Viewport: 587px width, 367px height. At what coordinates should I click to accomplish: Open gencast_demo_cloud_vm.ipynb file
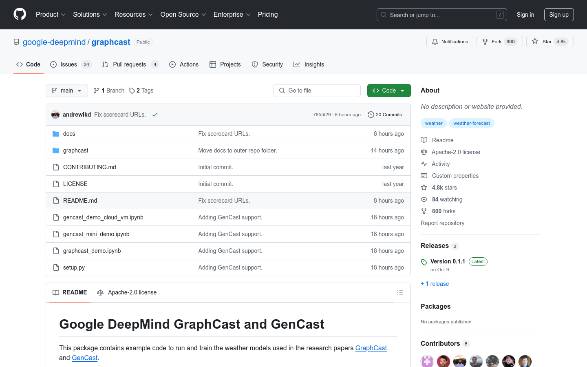coord(103,217)
